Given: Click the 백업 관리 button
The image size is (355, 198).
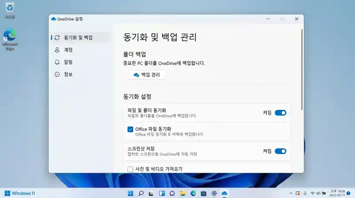Looking at the screenshot, I should tap(147, 75).
